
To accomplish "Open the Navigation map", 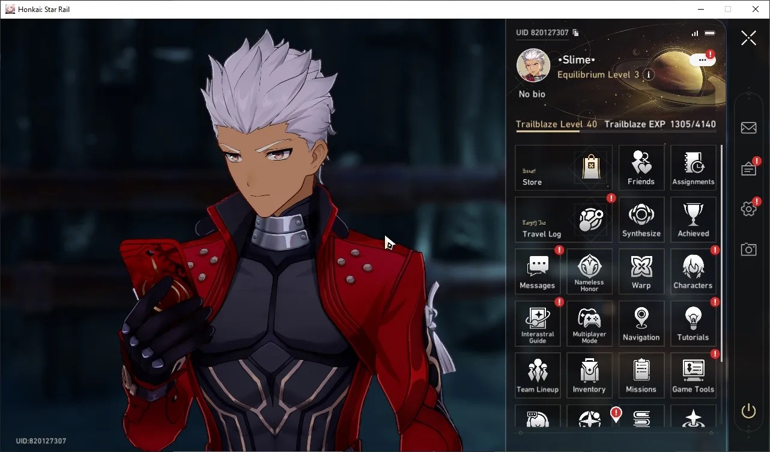I will tap(641, 323).
